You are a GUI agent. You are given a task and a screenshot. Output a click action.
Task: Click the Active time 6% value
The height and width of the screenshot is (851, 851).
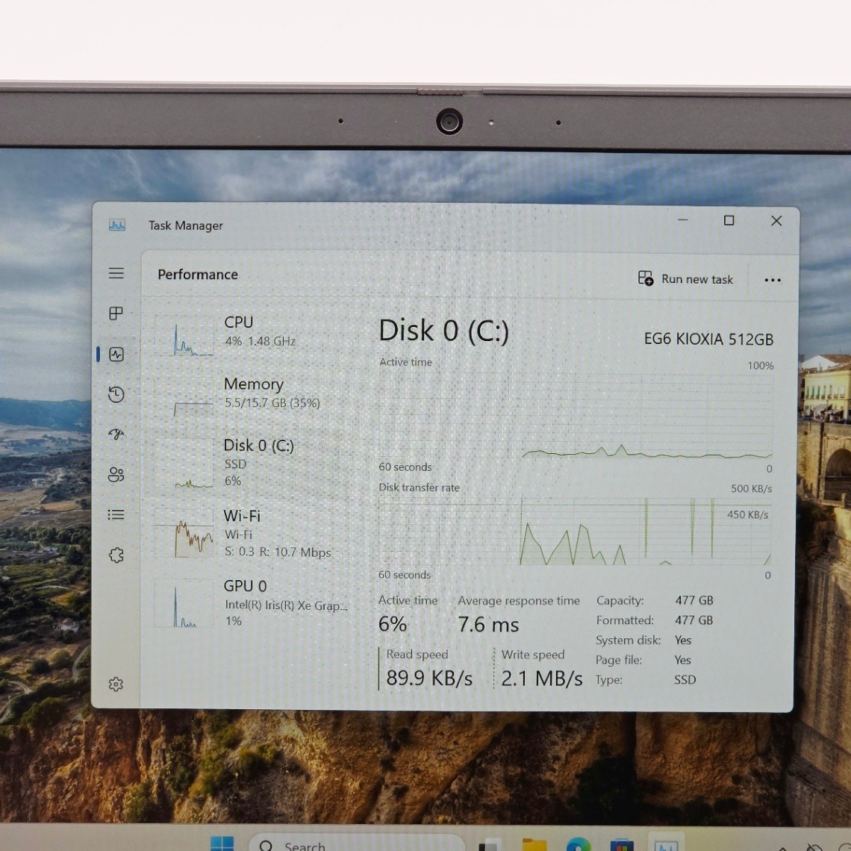tap(393, 624)
